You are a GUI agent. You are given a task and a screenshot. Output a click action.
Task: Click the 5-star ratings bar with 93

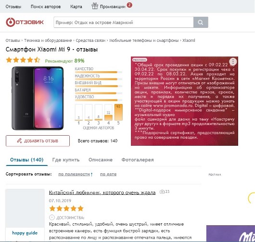click(118, 112)
